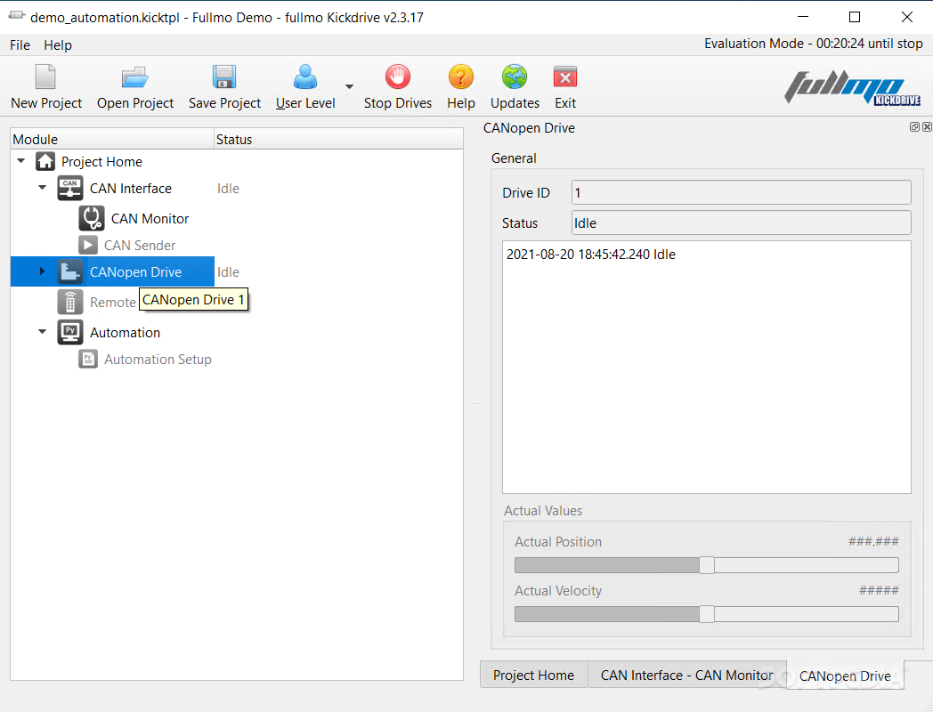Maximize the Kickdrive window
The width and height of the screenshot is (933, 712).
[855, 17]
